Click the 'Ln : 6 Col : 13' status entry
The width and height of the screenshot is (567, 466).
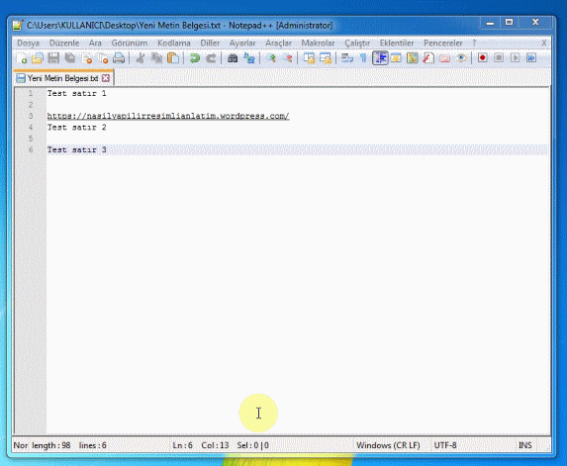201,445
